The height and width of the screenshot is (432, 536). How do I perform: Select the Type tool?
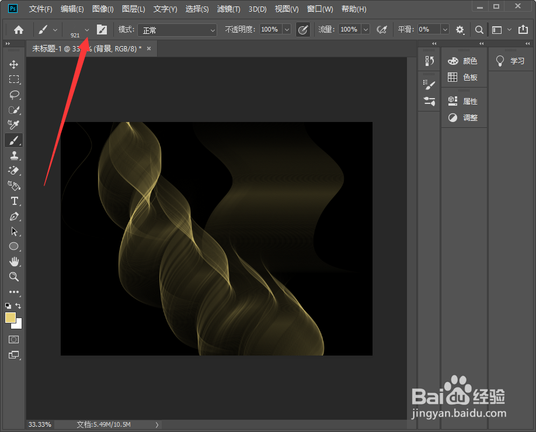pyautogui.click(x=13, y=201)
